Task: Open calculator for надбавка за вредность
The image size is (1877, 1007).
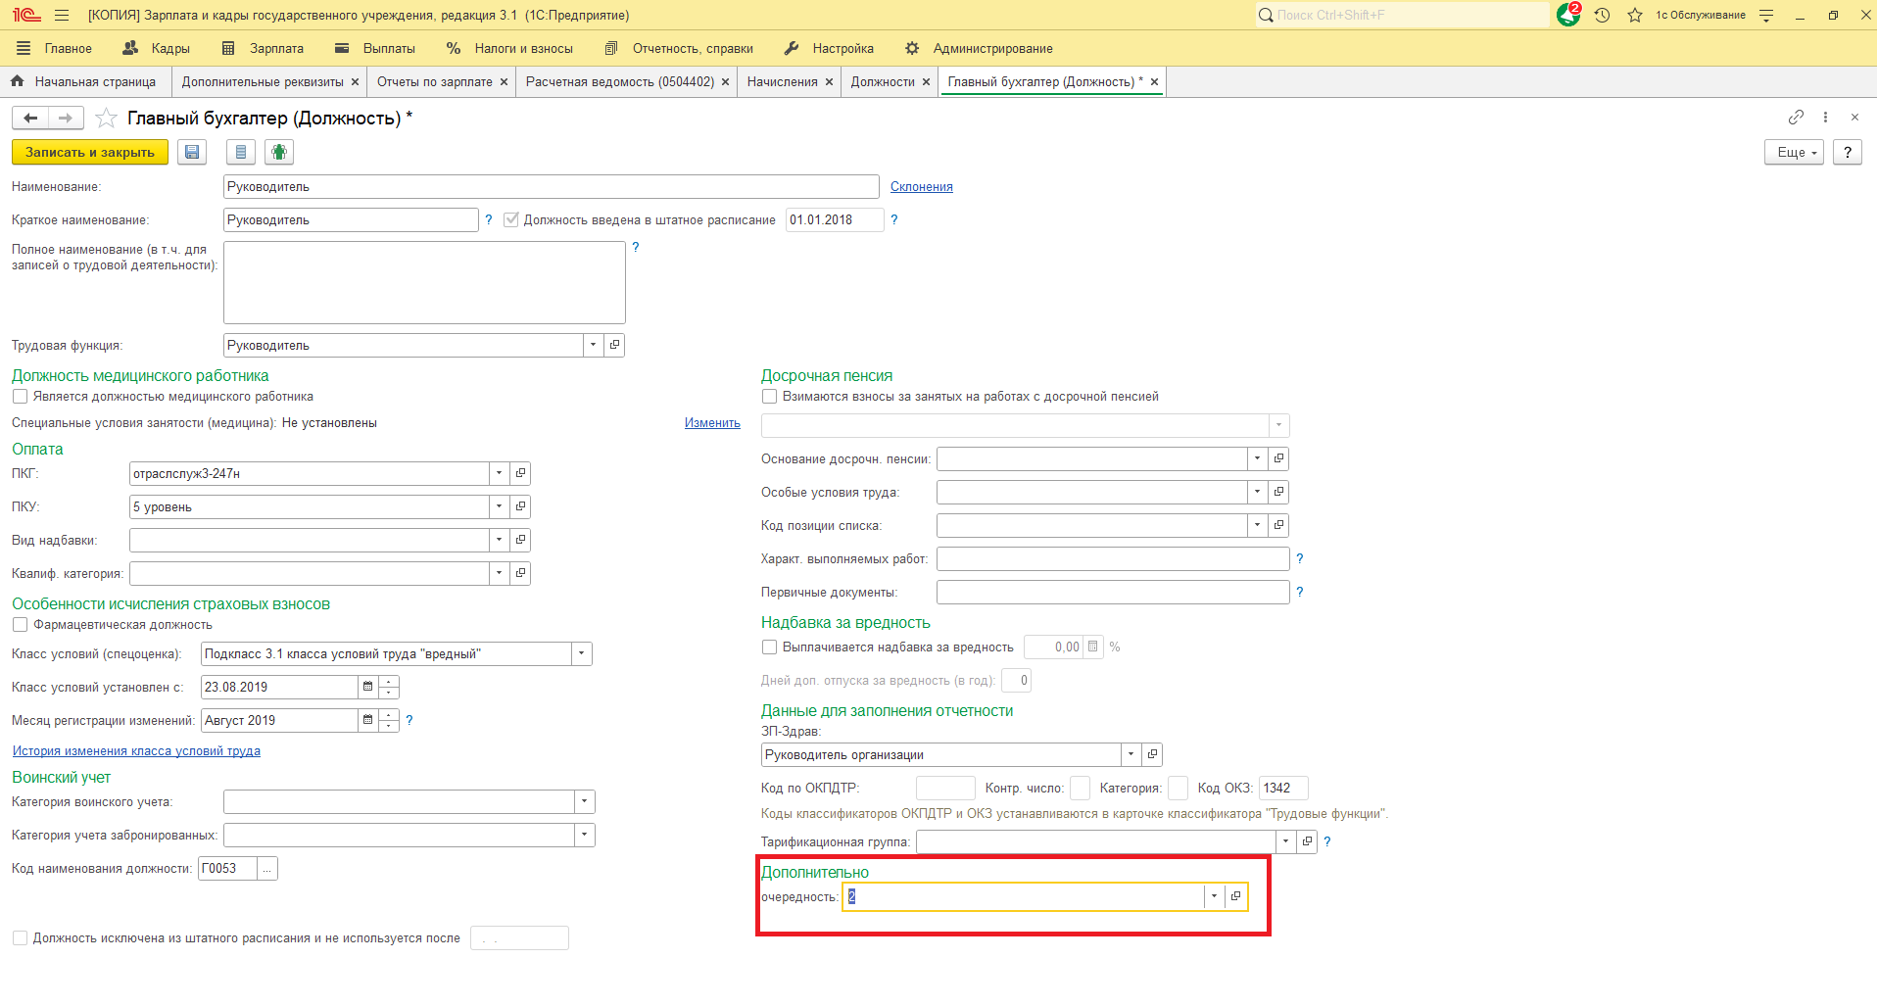Action: (x=1093, y=647)
